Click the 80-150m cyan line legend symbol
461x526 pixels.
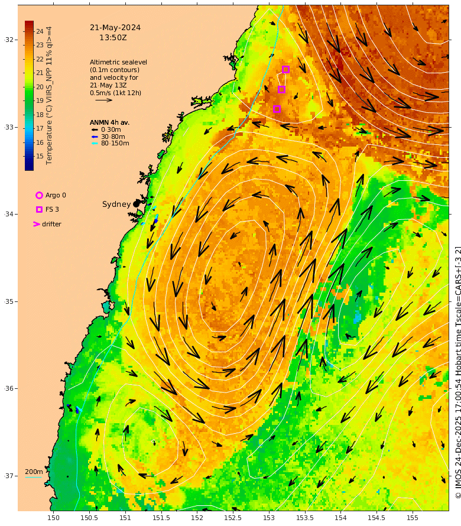point(95,143)
